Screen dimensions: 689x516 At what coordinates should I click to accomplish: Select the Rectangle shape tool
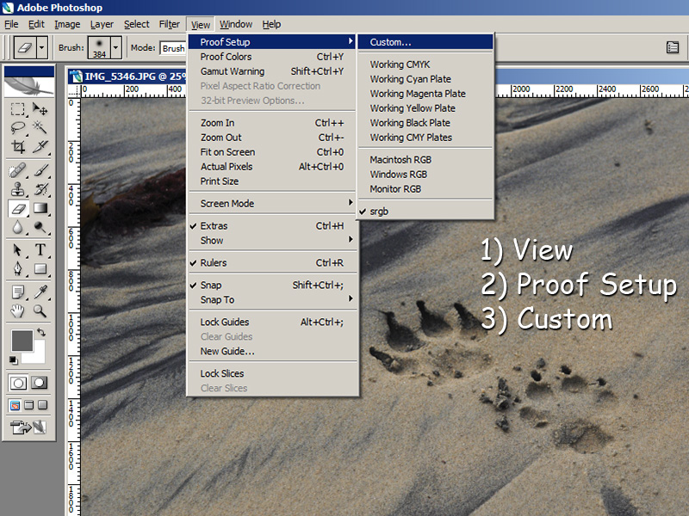[40, 269]
